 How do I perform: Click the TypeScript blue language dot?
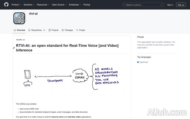[138, 62]
